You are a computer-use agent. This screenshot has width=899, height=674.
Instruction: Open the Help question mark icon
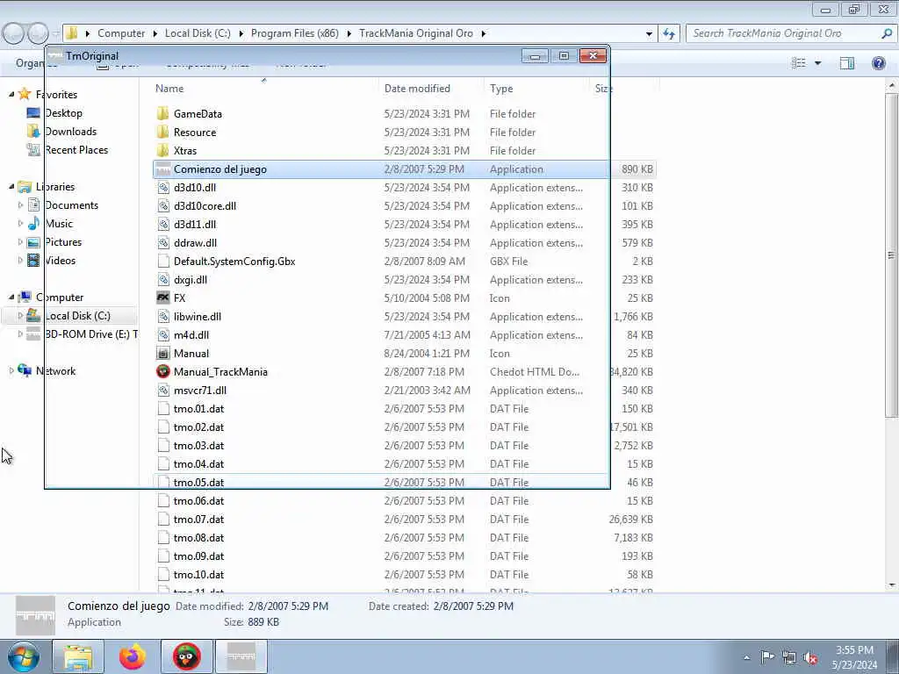[878, 62]
